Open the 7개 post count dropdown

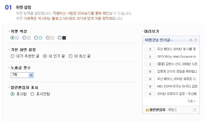(x=22, y=75)
